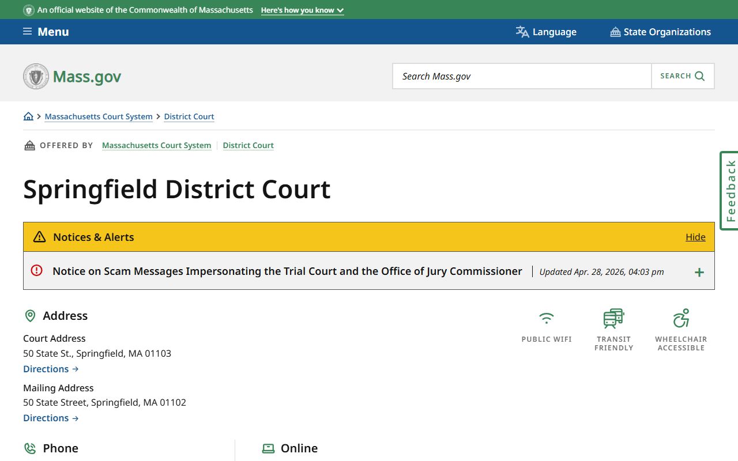Click the Massachusetts state seal logo
Viewport: 738px width, 461px height.
[x=36, y=76]
